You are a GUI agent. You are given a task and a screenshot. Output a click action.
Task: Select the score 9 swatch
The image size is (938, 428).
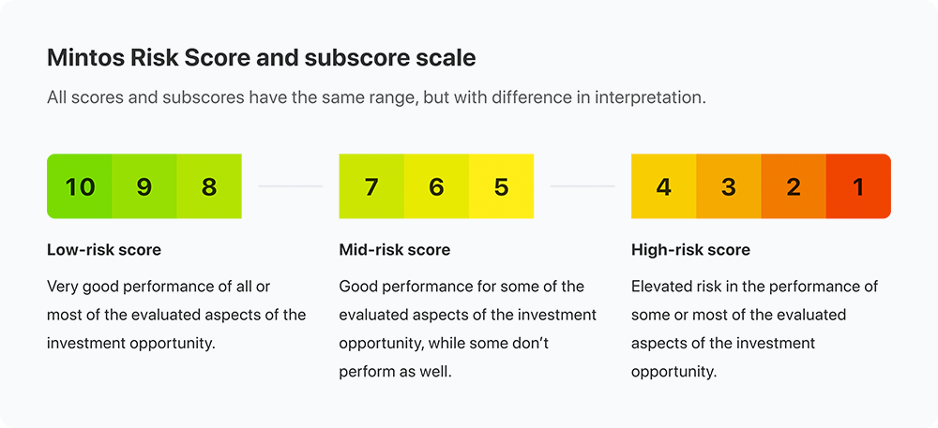pos(144,186)
